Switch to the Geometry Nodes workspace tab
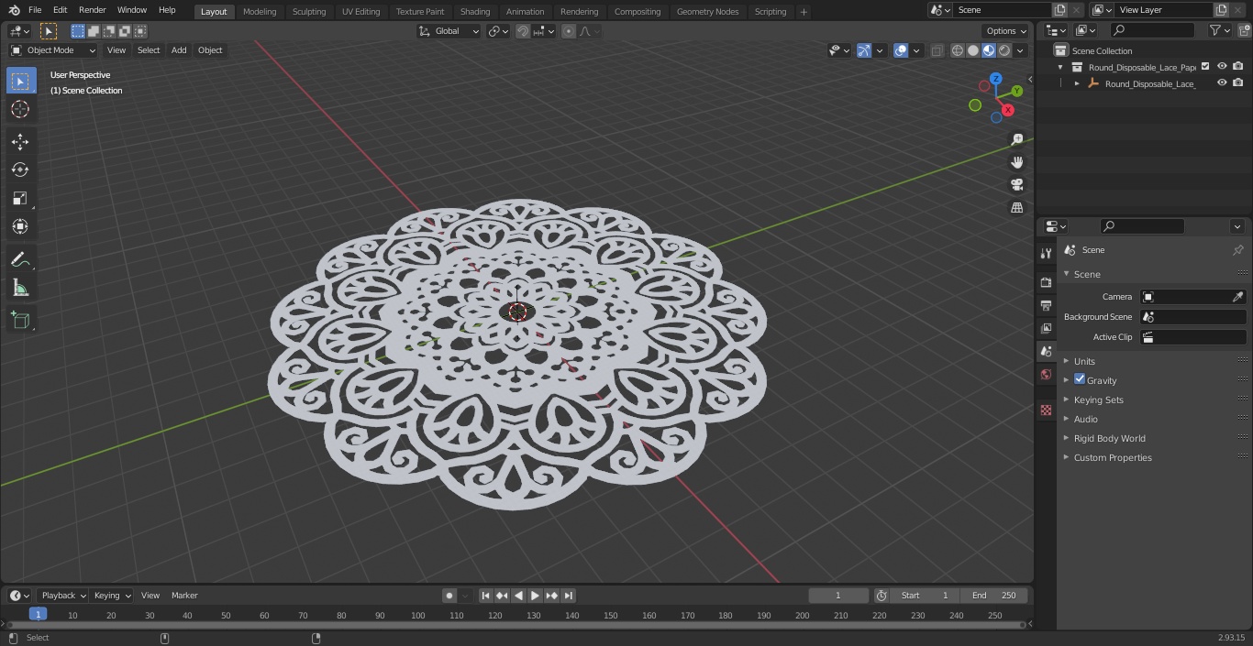This screenshot has height=646, width=1253. [707, 11]
